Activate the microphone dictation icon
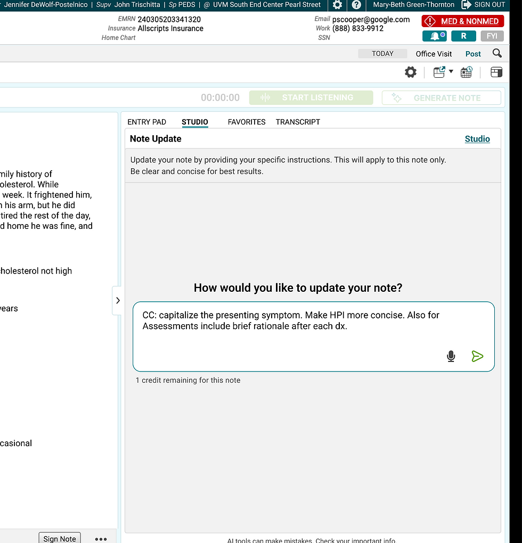522x543 pixels. [x=451, y=356]
